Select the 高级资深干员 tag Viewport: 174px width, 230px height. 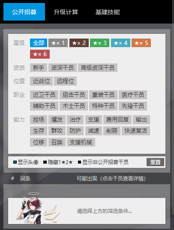[98, 68]
